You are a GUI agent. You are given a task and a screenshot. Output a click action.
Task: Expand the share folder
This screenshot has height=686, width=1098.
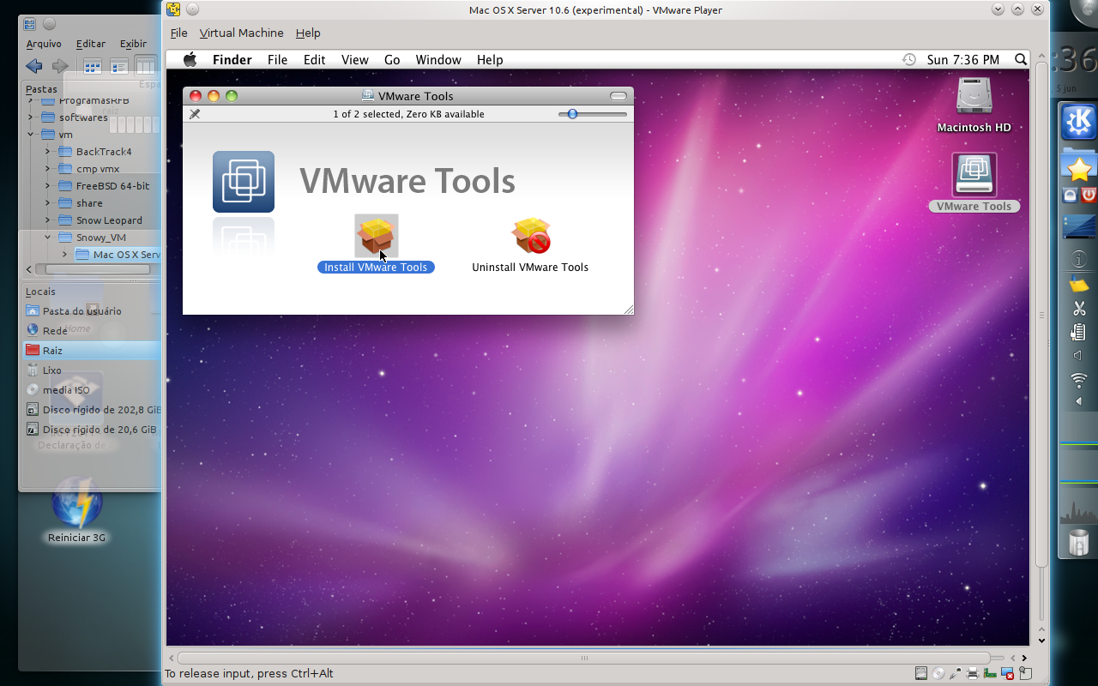tap(48, 203)
